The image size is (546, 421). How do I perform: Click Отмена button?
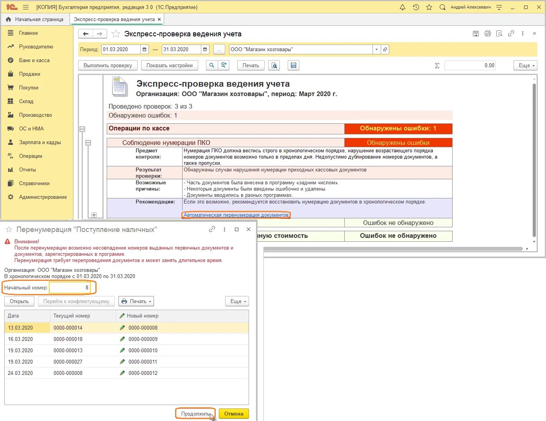234,414
